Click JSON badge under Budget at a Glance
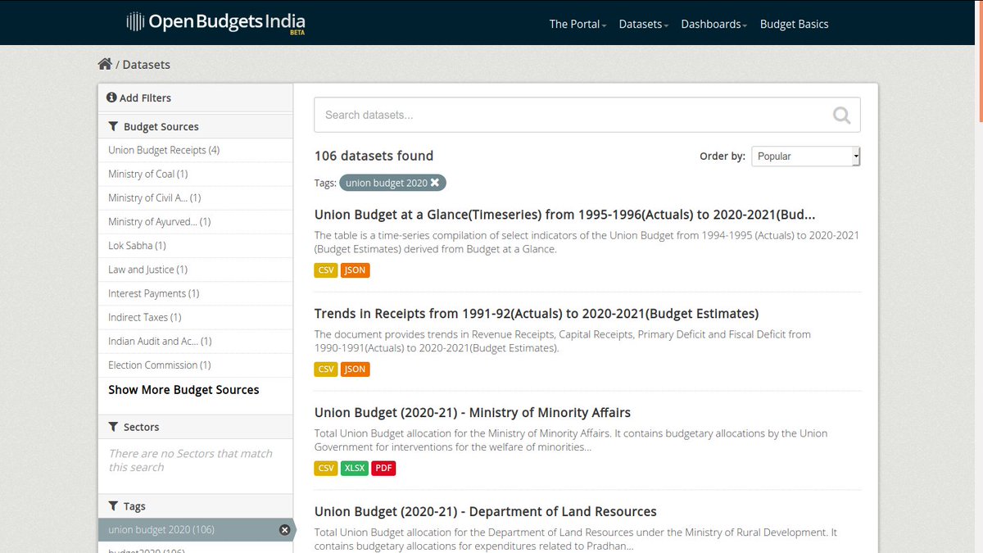Image resolution: width=983 pixels, height=553 pixels. (356, 270)
